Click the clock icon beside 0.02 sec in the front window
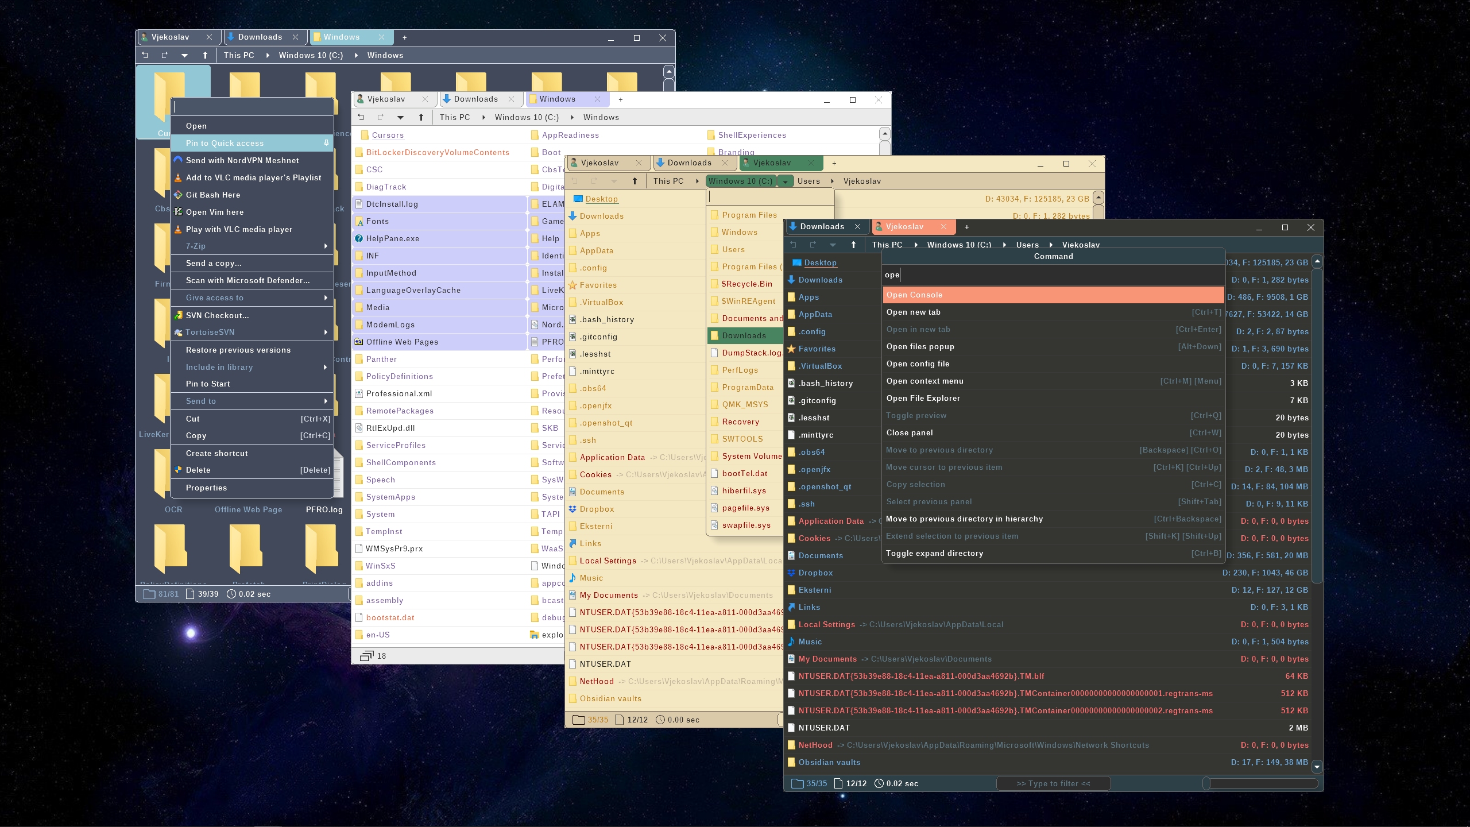The height and width of the screenshot is (827, 1470). tap(879, 783)
